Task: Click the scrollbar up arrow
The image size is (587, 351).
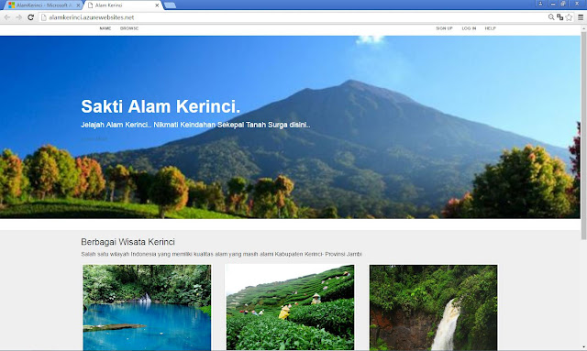Action: pos(583,28)
